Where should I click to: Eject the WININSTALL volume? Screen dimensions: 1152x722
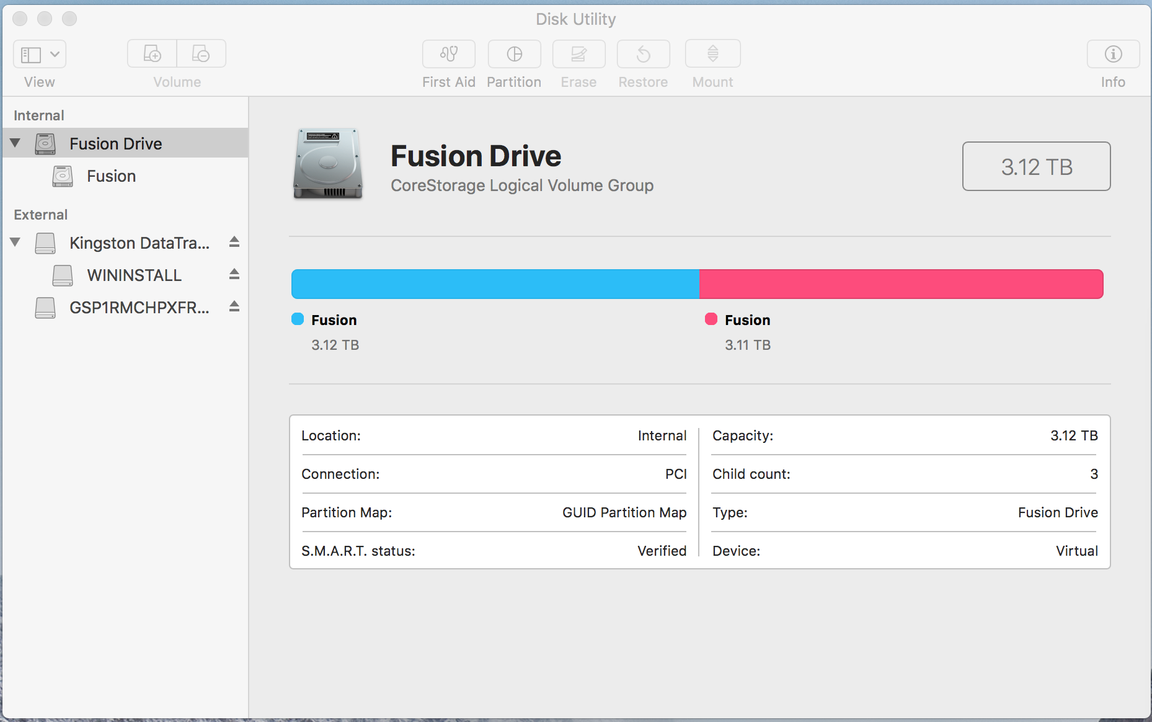234,274
